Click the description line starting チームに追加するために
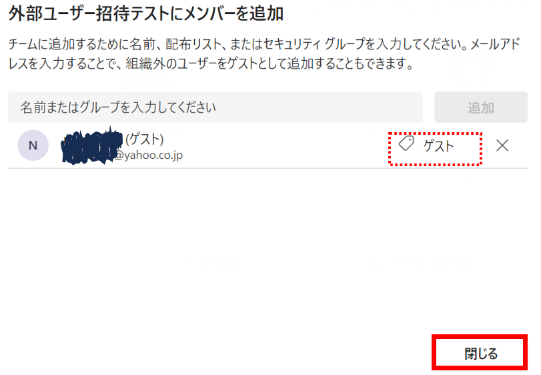 point(264,44)
